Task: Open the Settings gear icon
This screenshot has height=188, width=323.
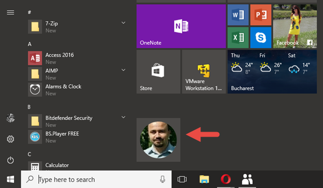Action: pos(10,139)
